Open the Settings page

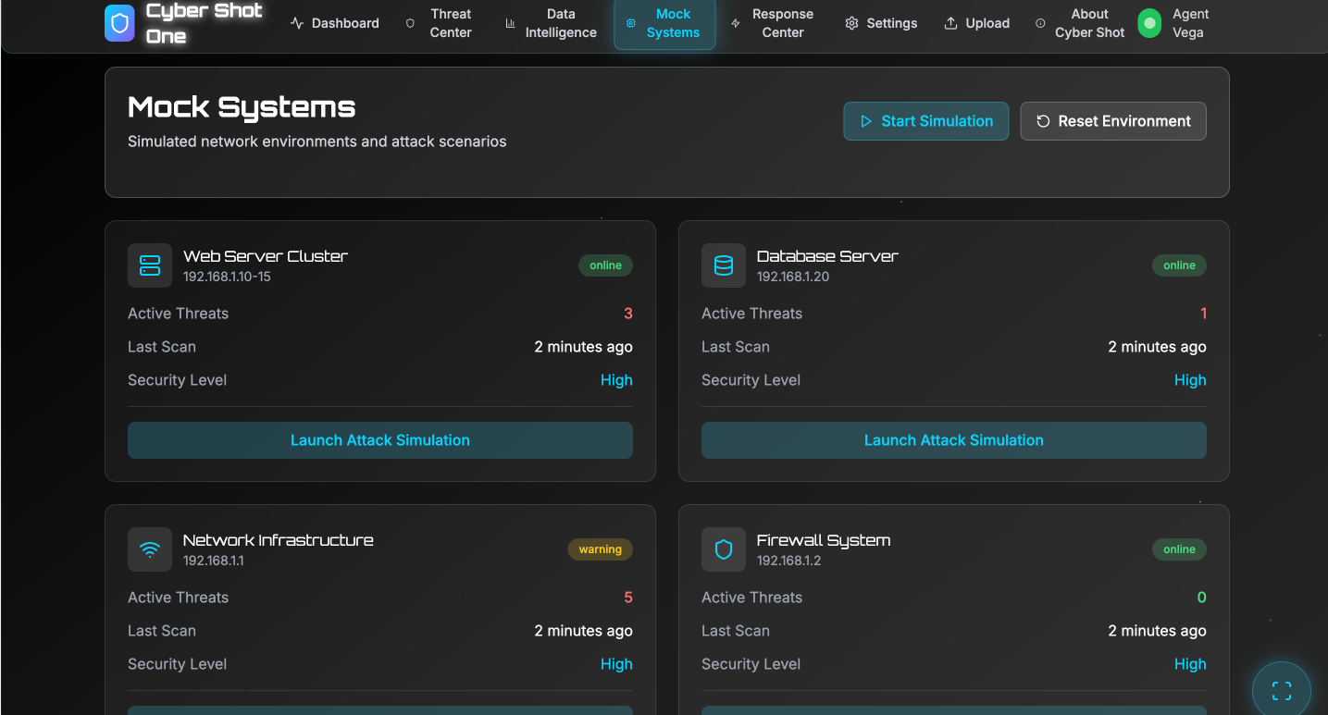pyautogui.click(x=881, y=23)
